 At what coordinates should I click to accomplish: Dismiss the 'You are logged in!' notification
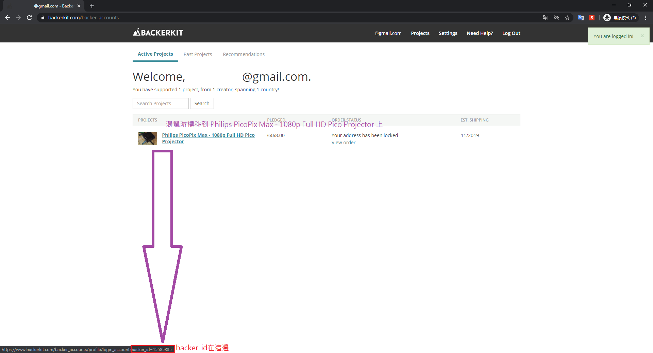642,36
